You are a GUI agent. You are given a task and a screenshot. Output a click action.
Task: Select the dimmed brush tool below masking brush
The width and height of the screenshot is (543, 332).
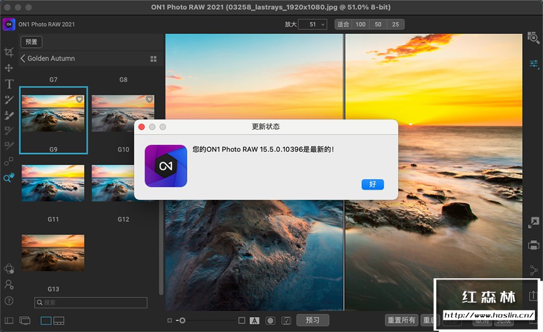pyautogui.click(x=9, y=130)
